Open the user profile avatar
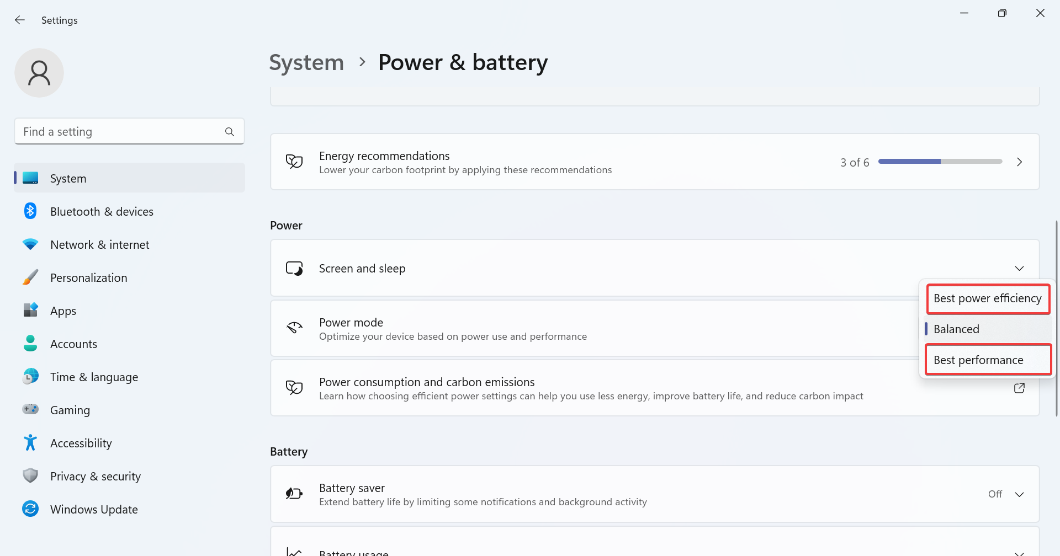 [x=39, y=73]
